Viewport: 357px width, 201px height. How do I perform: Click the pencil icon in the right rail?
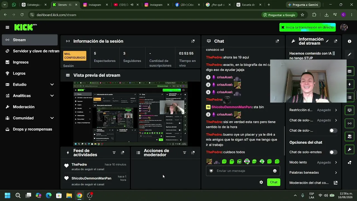point(349,54)
